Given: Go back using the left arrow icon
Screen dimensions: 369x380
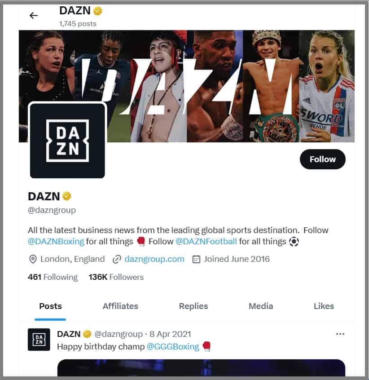Looking at the screenshot, I should click(34, 16).
